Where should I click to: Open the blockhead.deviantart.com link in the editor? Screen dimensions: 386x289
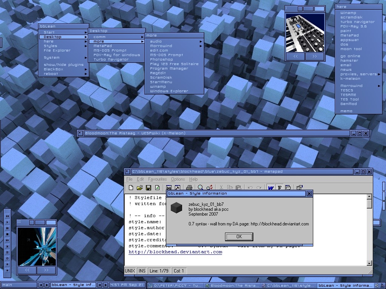point(175,252)
